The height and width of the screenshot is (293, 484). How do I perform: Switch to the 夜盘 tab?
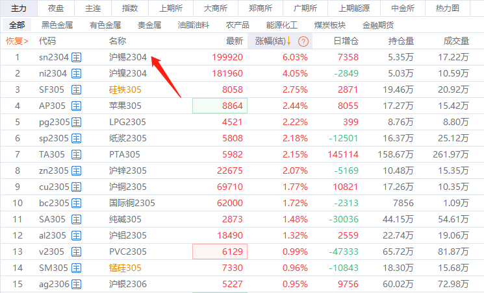[x=56, y=8]
